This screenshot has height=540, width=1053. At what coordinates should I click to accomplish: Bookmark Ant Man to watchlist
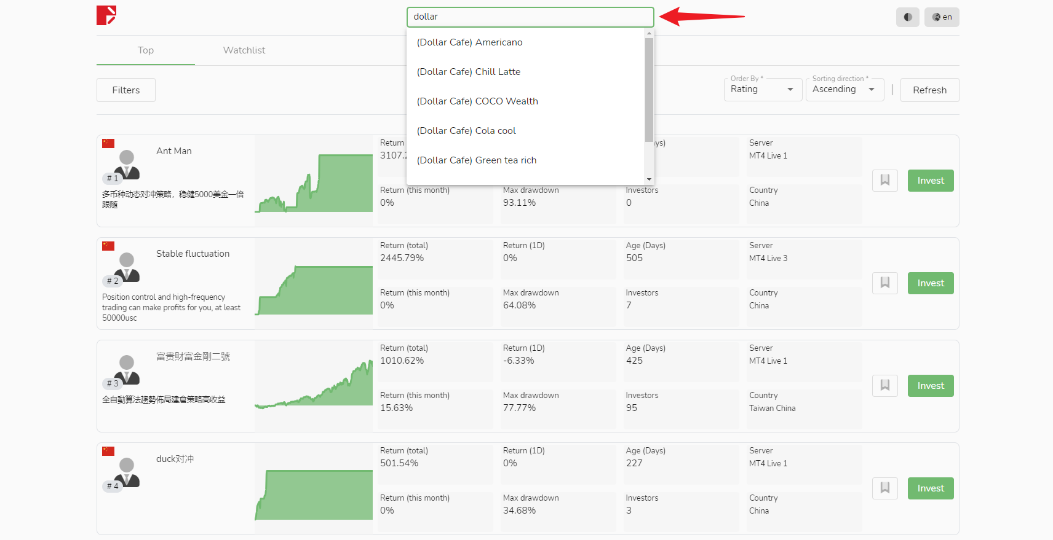(884, 180)
